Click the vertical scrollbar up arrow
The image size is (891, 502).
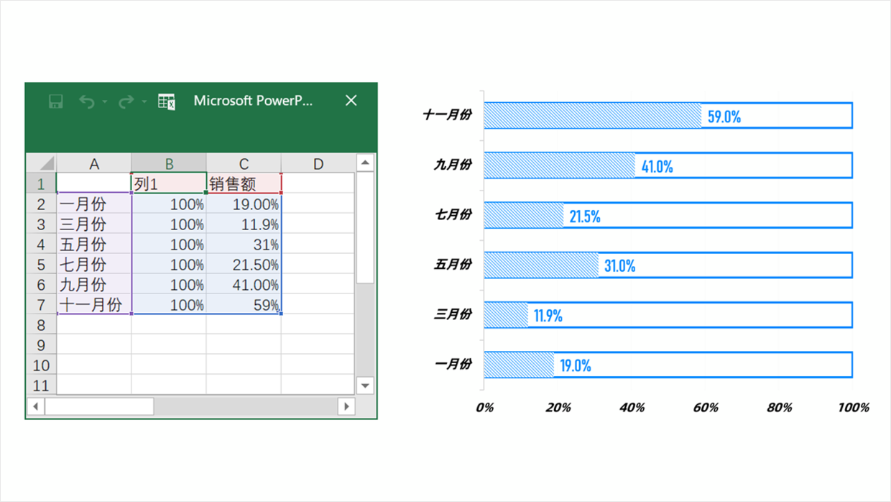[x=365, y=163]
